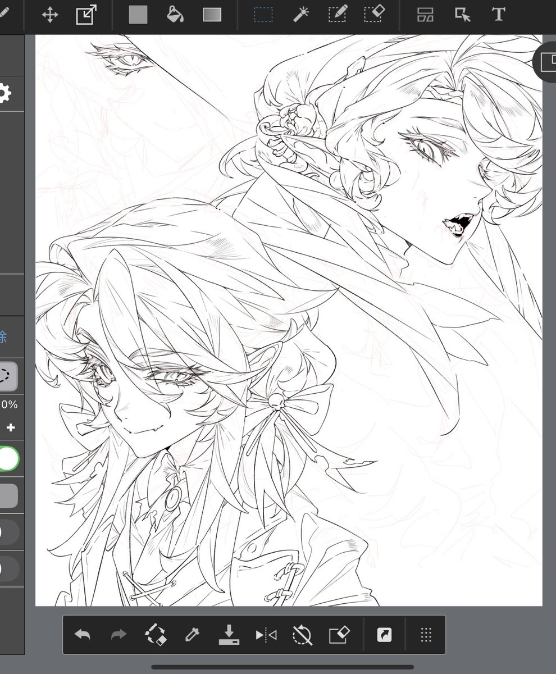Select the Selection Eraser tool
The image size is (556, 674).
374,14
